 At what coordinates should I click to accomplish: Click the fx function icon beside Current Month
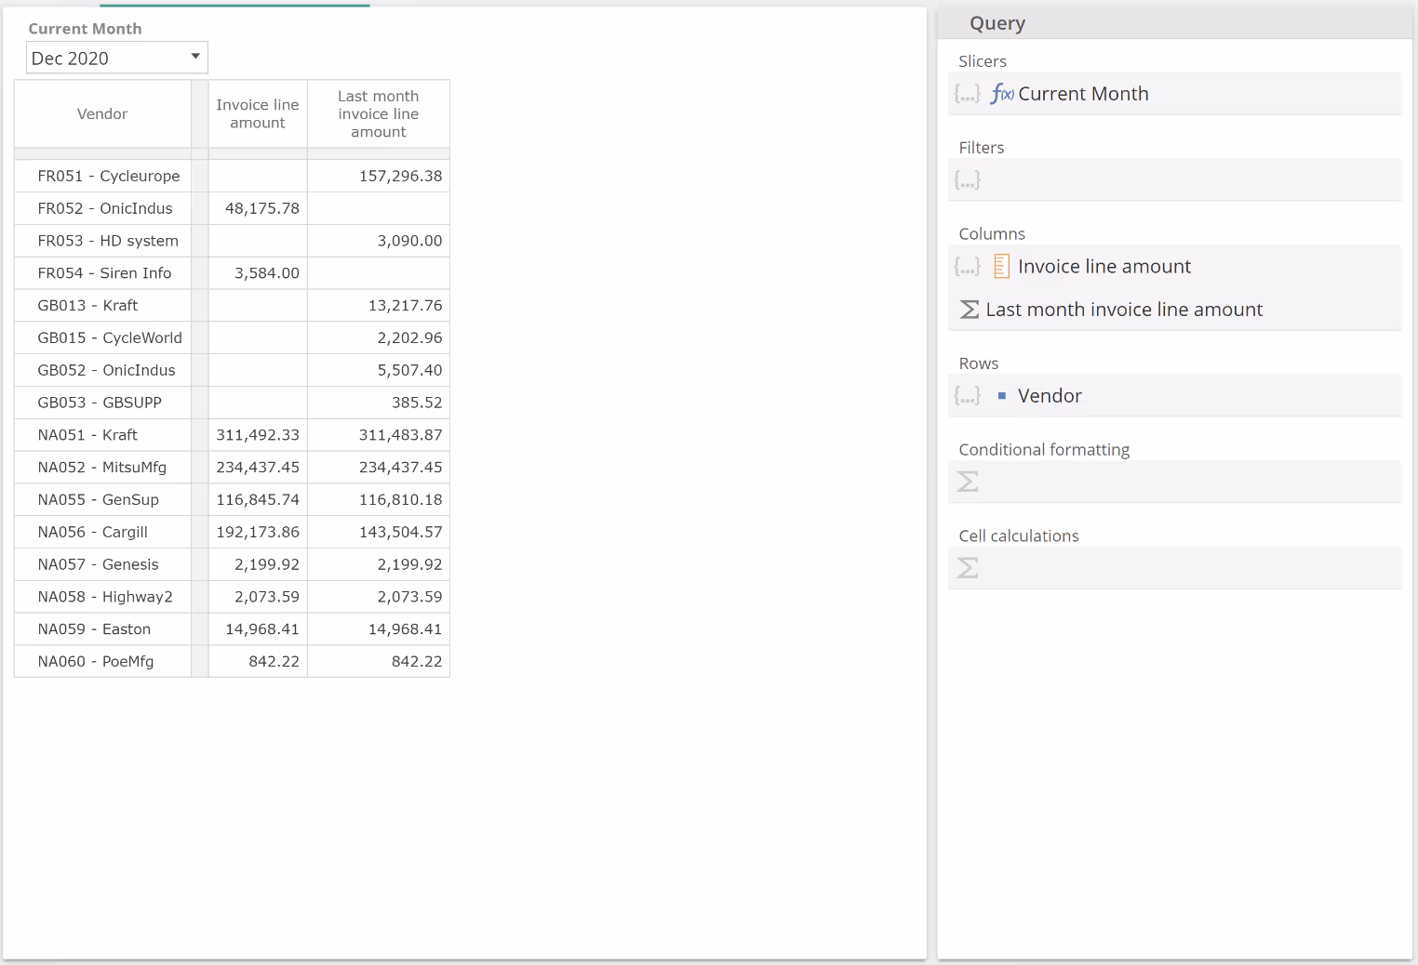click(x=1002, y=94)
